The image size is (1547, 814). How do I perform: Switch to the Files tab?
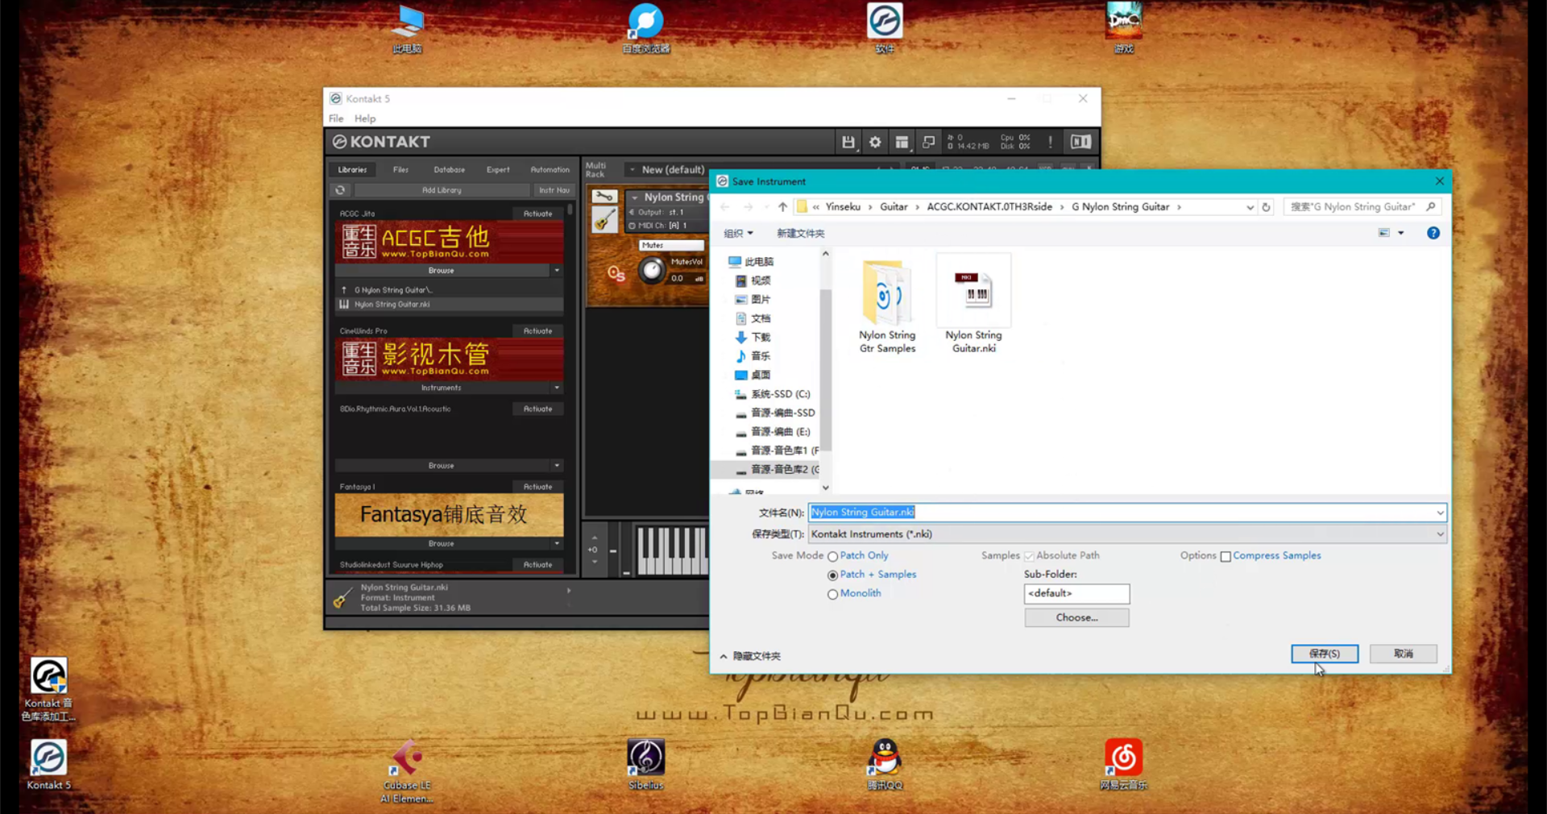[400, 170]
